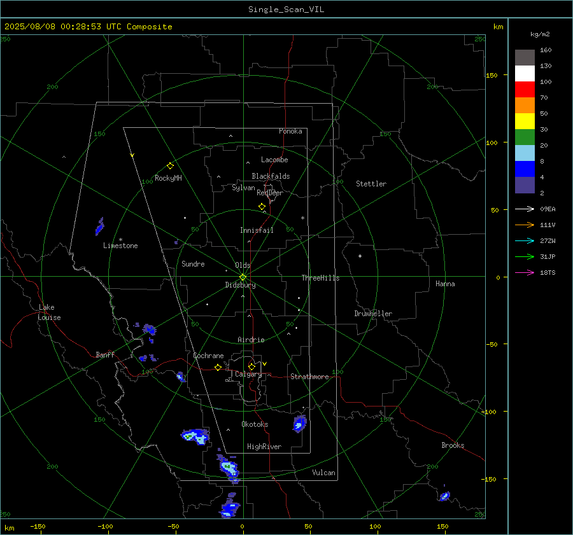Click the Lacombe map label

pyautogui.click(x=274, y=160)
